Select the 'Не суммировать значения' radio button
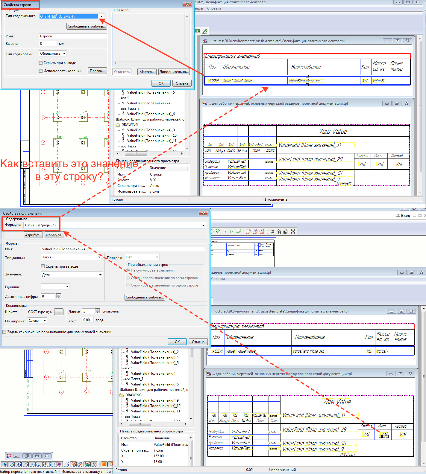The image size is (426, 474). click(x=128, y=270)
